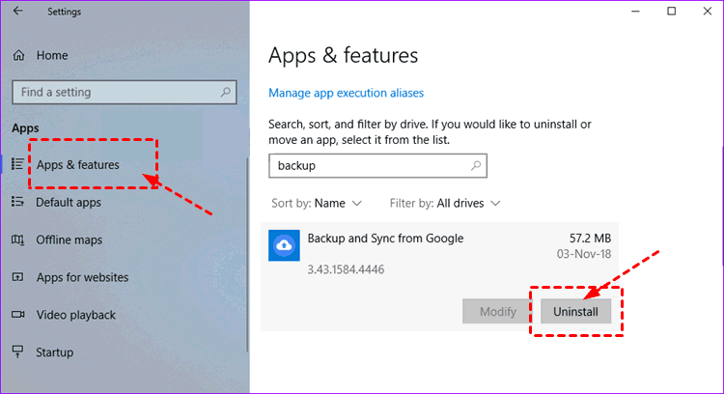This screenshot has width=724, height=394.
Task: Click the Offline maps icon
Action: 17,239
